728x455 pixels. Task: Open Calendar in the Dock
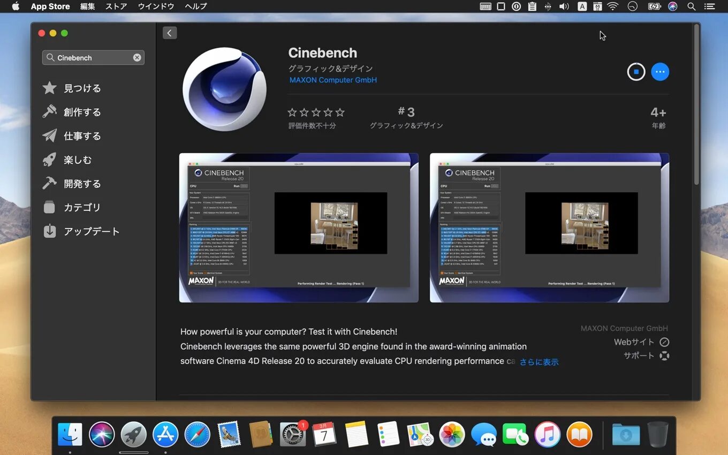[324, 434]
